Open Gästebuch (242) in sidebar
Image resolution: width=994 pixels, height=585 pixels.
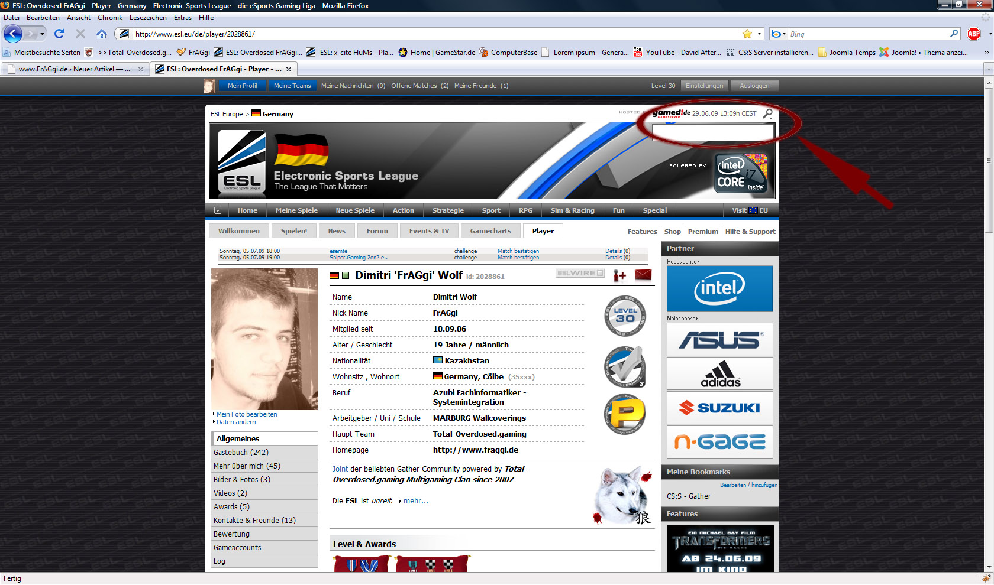(x=264, y=452)
